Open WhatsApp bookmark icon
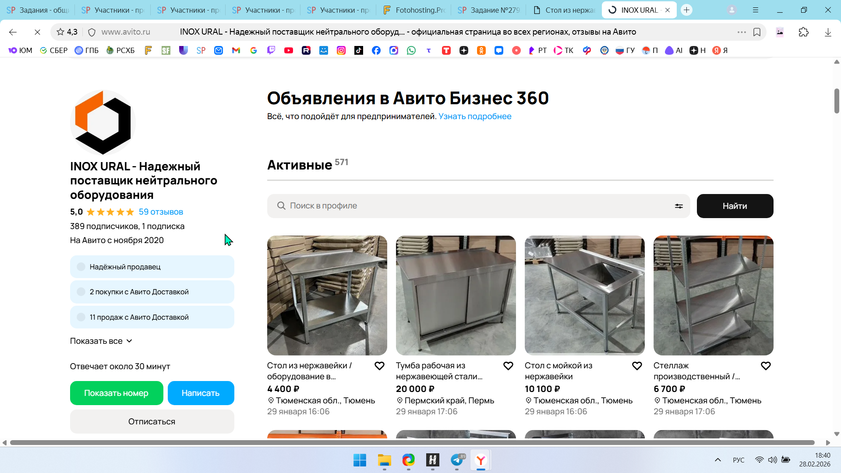Viewport: 841px width, 473px height. coord(411,50)
